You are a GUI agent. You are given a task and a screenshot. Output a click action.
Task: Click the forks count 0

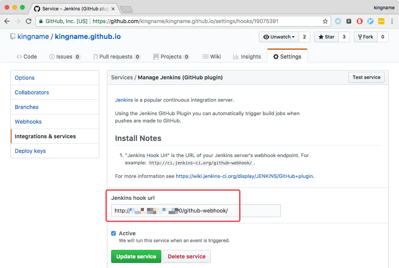pos(383,37)
